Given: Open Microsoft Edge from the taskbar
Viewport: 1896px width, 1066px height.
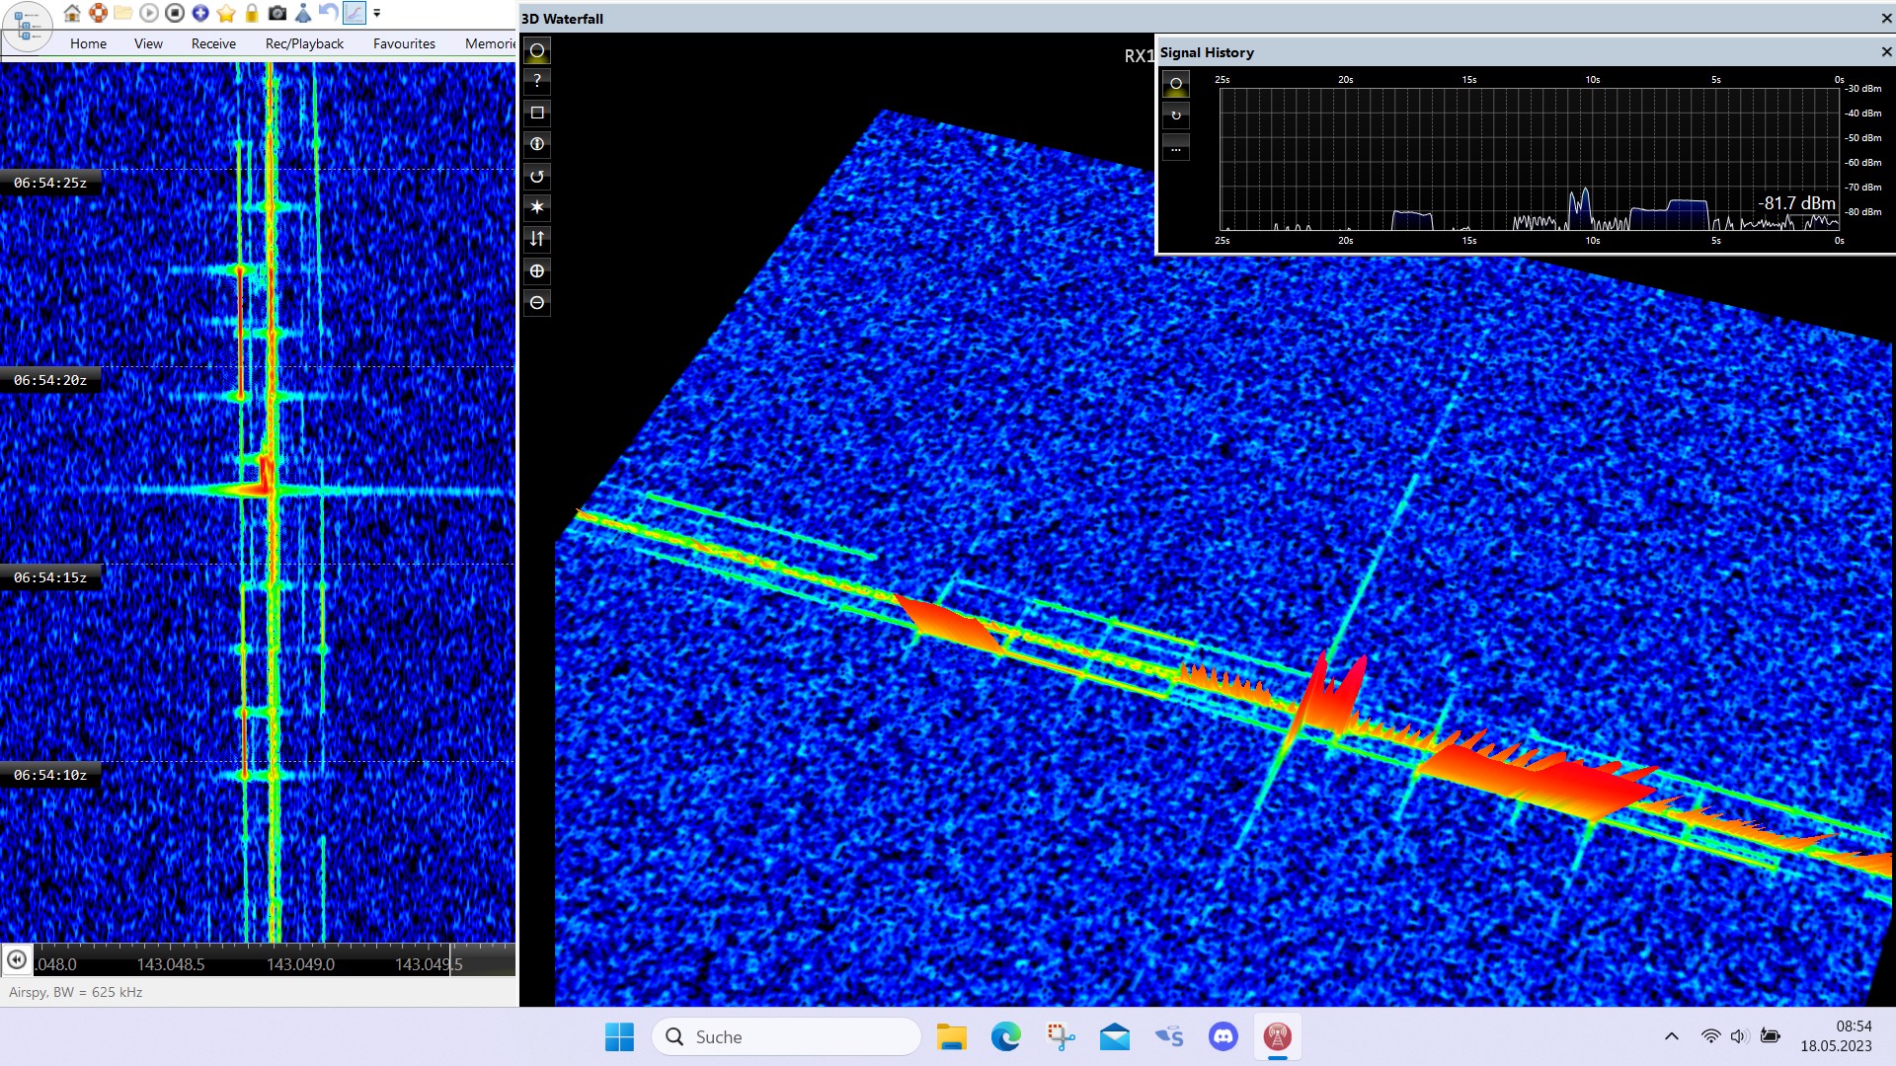Looking at the screenshot, I should click(x=1006, y=1036).
